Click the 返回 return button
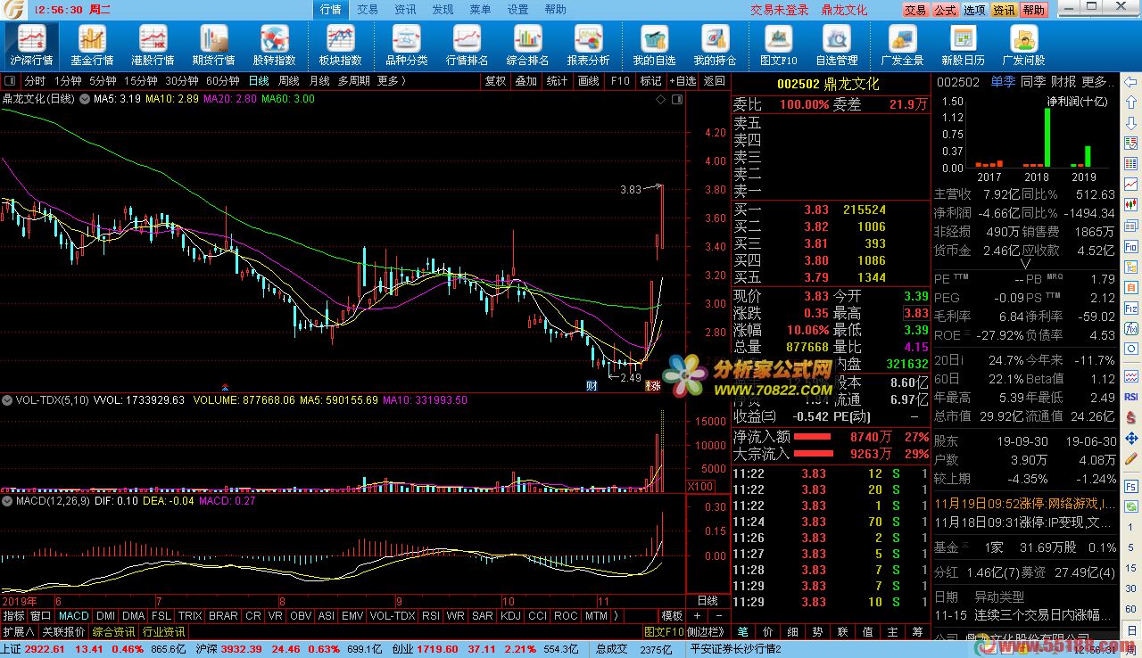The width and height of the screenshot is (1142, 658). (x=715, y=81)
